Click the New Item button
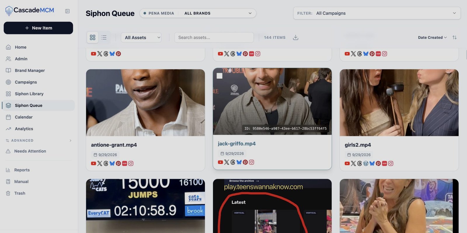Viewport: 467px width, 233px height. pos(38,28)
